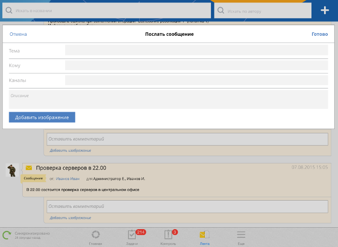Viewport: 338px width, 247px height.
Task: Click the Добавить изображение button
Action: pos(42,117)
